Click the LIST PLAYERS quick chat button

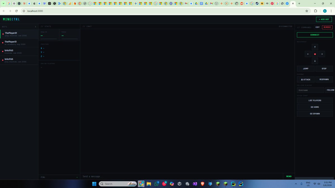pos(315,101)
